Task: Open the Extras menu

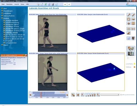Action: [22, 4]
